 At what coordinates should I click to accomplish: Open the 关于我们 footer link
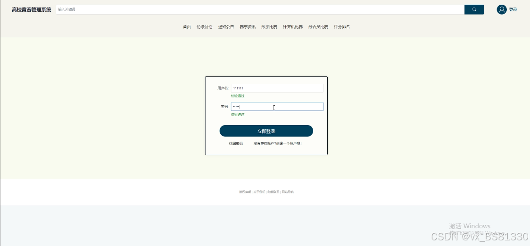point(259,192)
